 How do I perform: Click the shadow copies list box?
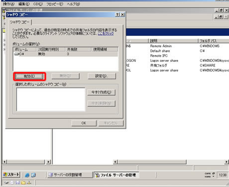click(x=51, y=99)
